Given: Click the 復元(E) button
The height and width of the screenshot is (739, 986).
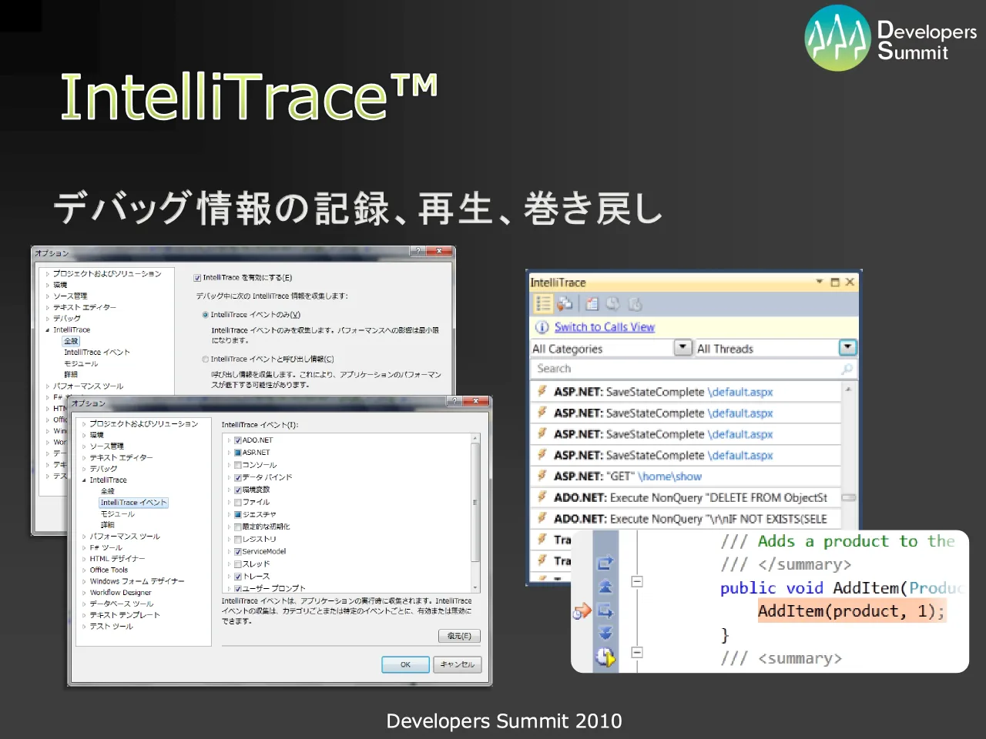Looking at the screenshot, I should point(459,636).
